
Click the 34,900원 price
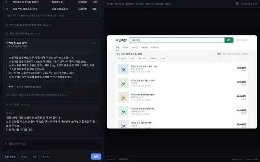tap(241, 110)
